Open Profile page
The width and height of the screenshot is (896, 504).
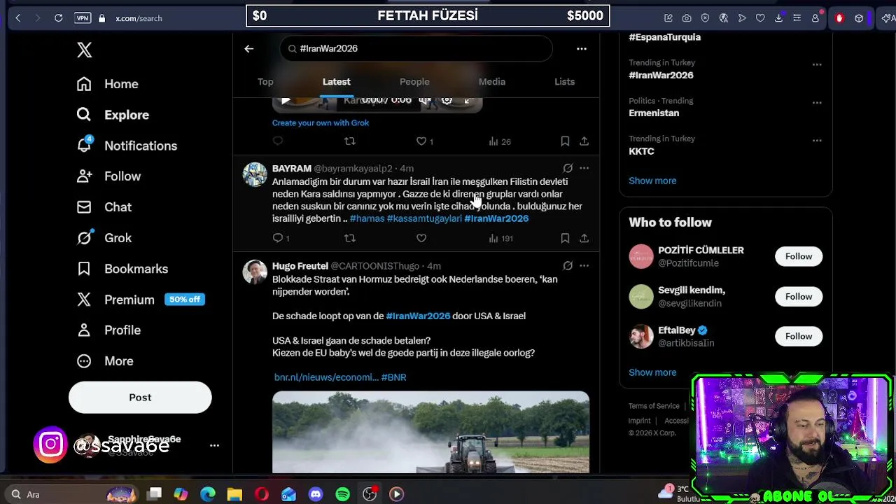point(108,330)
